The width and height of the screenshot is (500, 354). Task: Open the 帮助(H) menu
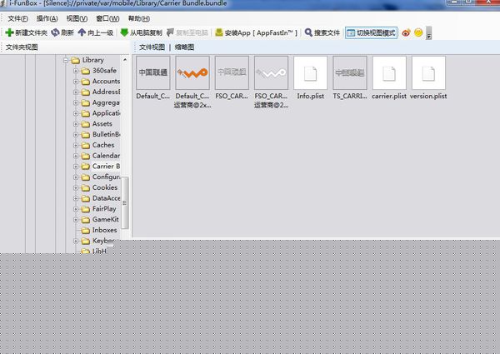(139, 18)
